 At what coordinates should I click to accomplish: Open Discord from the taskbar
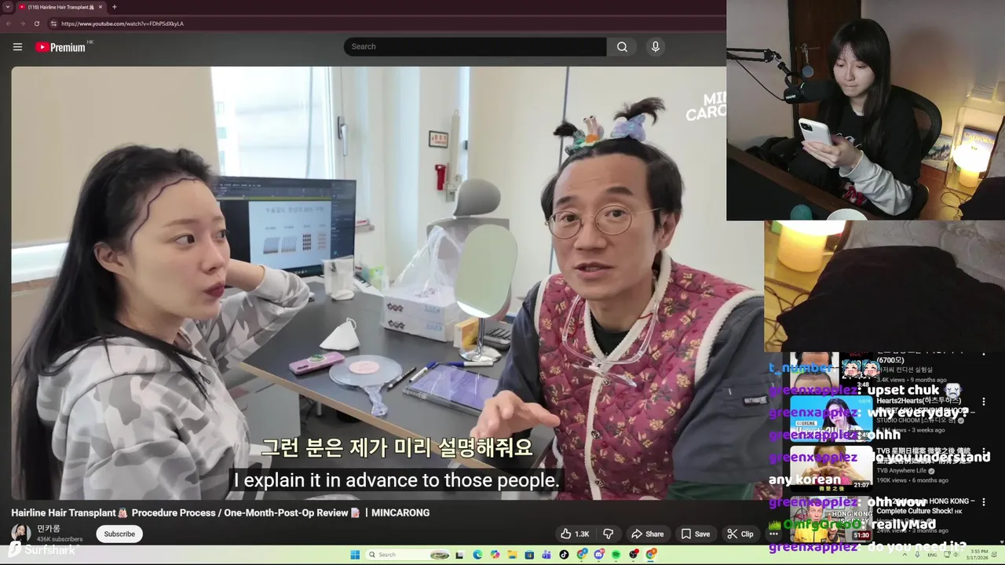pos(599,555)
